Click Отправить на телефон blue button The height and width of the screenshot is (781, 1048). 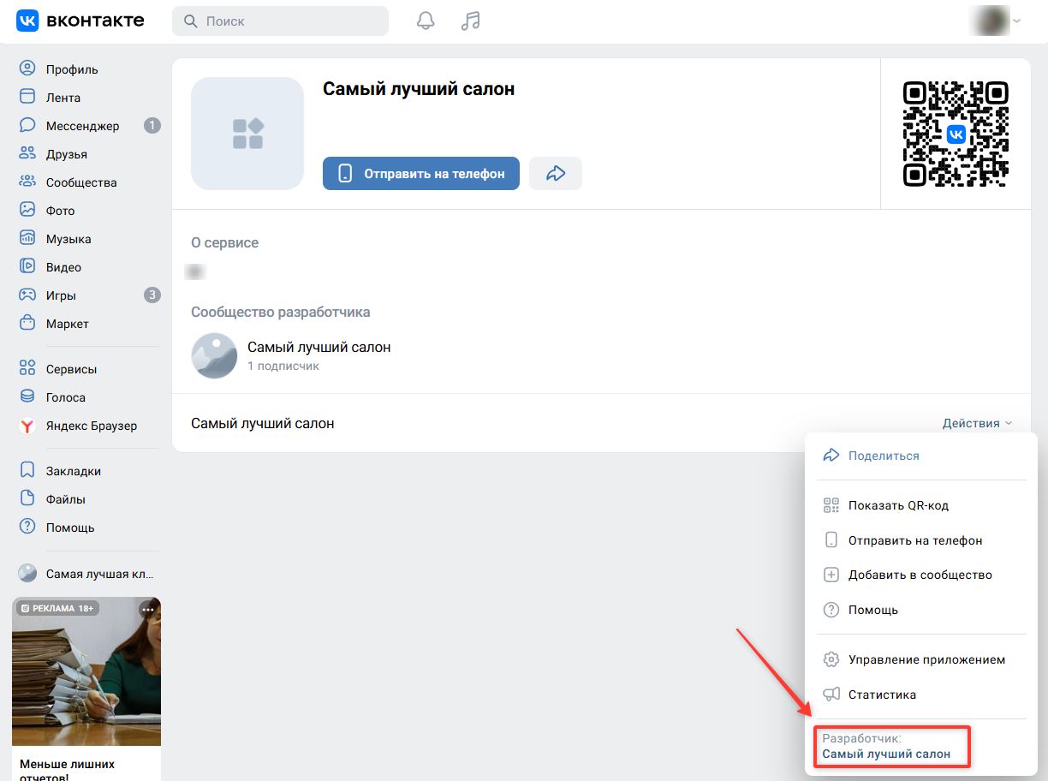pos(421,173)
